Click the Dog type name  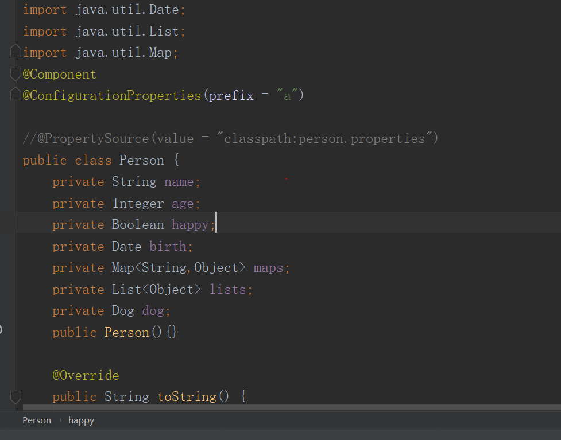[x=123, y=310]
